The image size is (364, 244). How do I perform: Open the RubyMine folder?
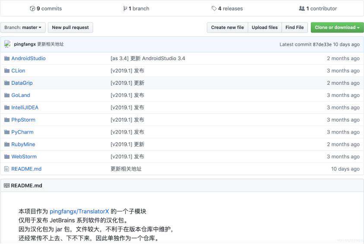point(23,144)
